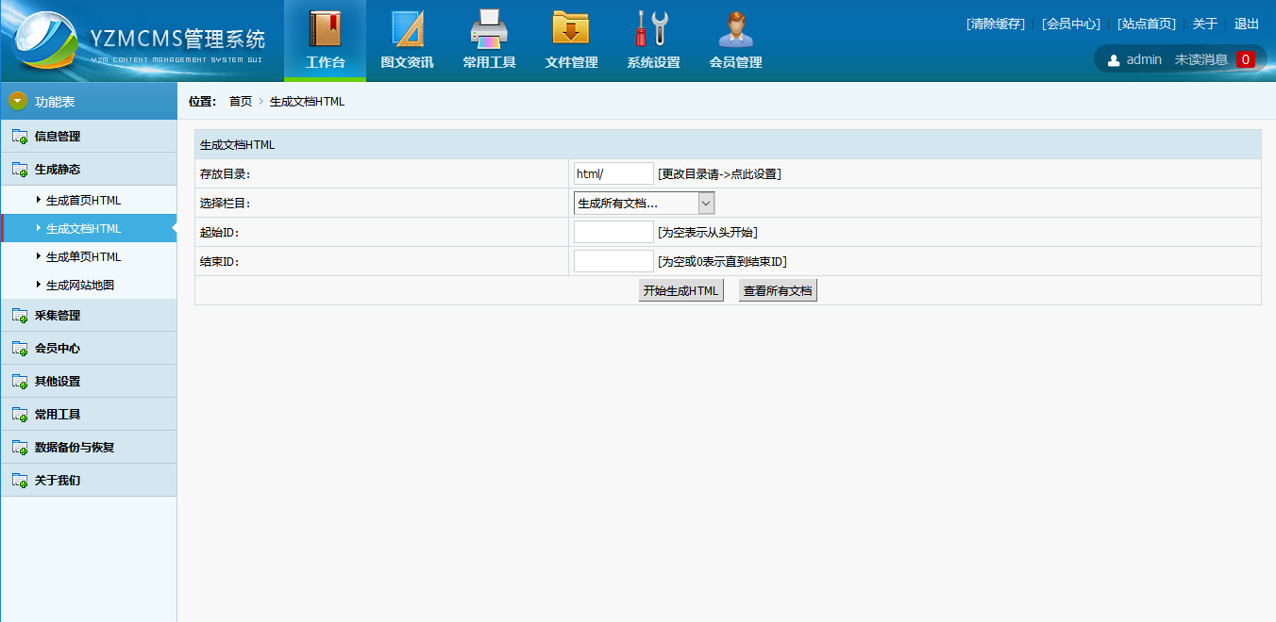Open the 选择栏目 dropdown
Screen dimensions: 1276x622
[644, 203]
